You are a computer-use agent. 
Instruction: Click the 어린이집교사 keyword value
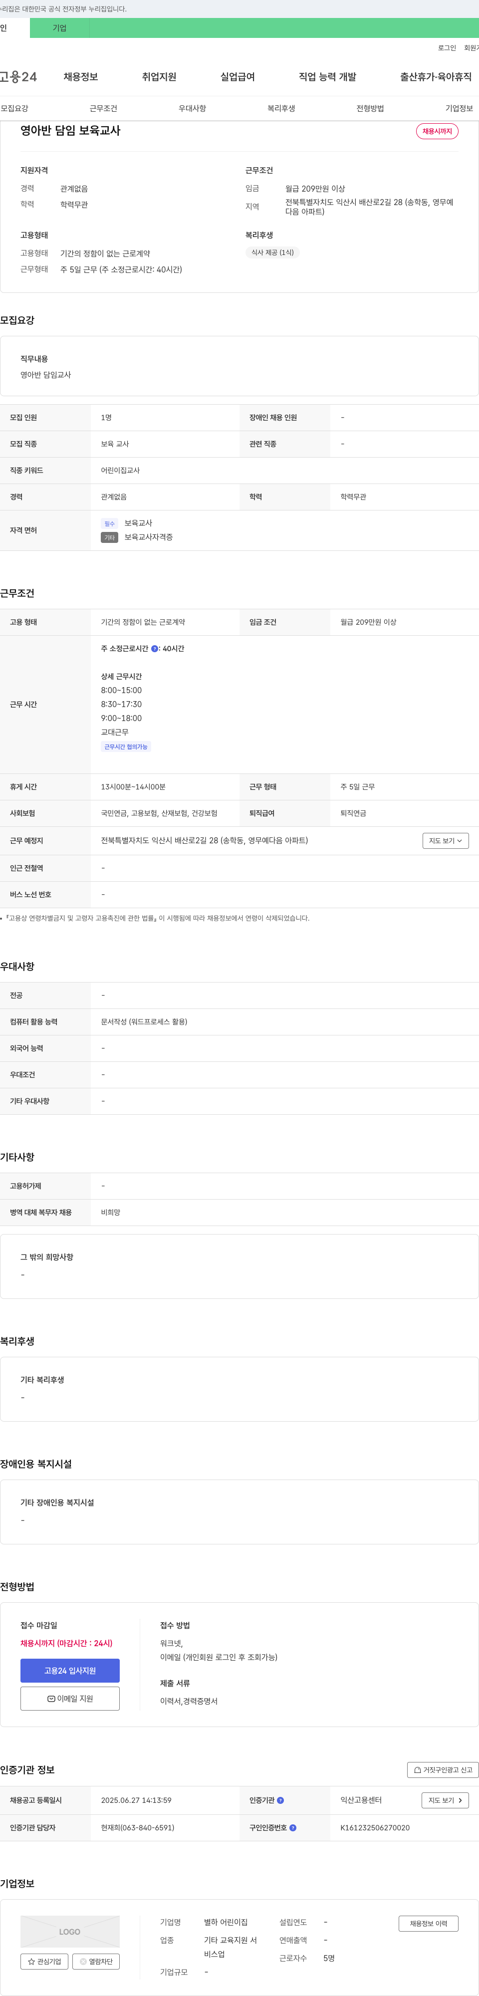120,471
